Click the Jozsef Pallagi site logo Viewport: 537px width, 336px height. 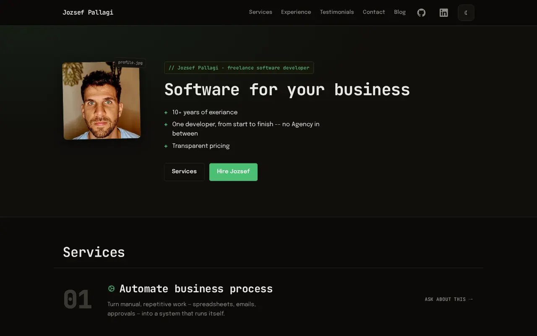88,12
